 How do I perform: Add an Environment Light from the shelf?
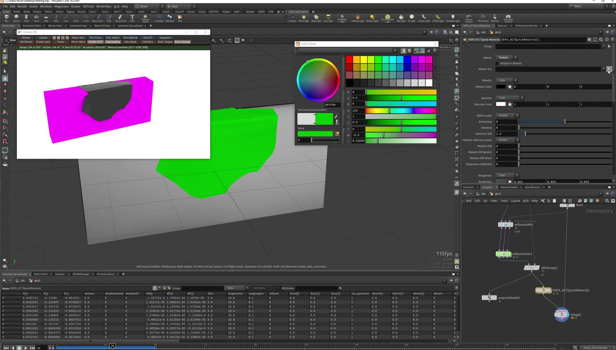(388, 18)
